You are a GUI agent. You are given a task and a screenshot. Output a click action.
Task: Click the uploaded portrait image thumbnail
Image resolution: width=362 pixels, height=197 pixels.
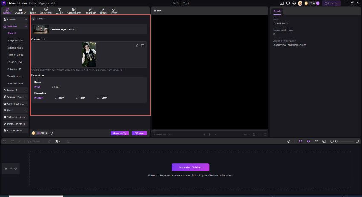click(x=89, y=54)
